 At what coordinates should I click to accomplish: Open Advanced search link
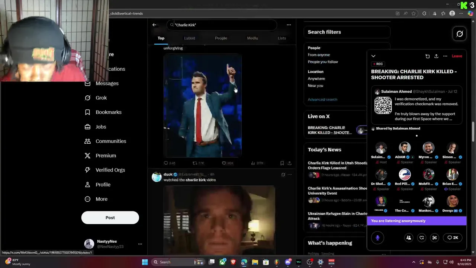pyautogui.click(x=322, y=99)
